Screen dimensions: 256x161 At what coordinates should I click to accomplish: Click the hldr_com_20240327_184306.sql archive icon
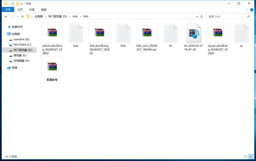click(x=146, y=33)
